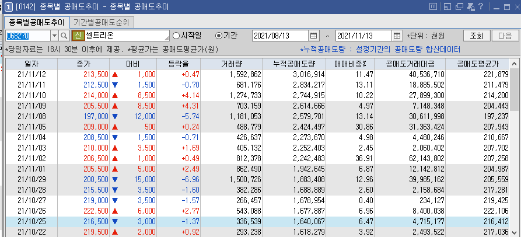This screenshot has height=237, width=521.
Task: Click the 대비 column header
Action: point(133,64)
